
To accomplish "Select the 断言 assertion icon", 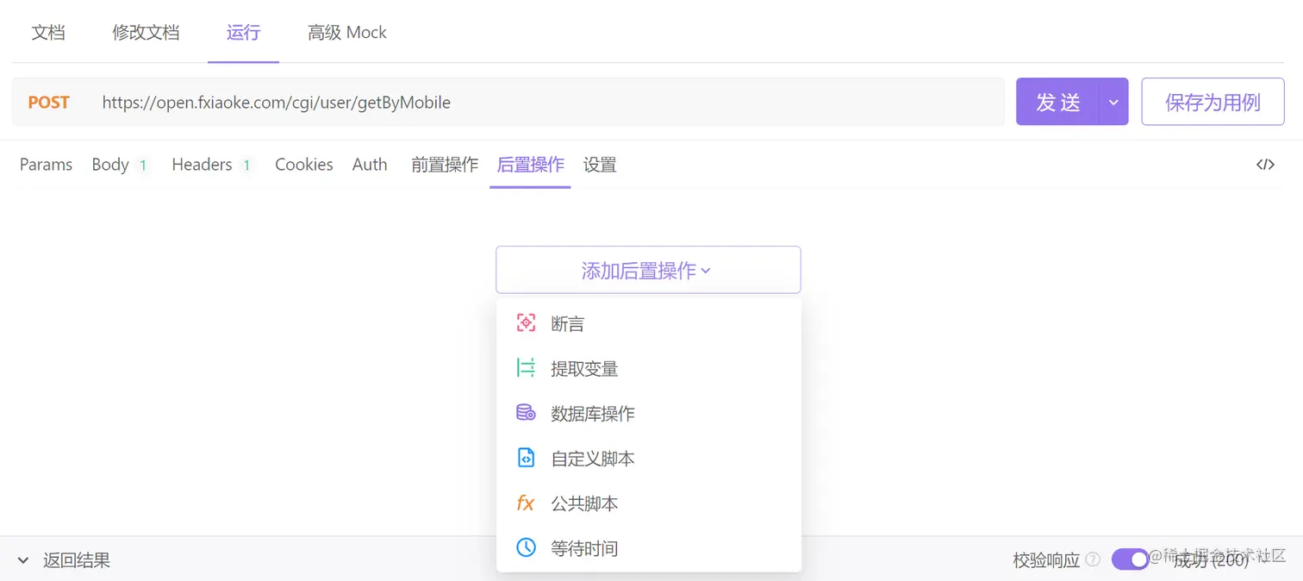I will [x=526, y=323].
